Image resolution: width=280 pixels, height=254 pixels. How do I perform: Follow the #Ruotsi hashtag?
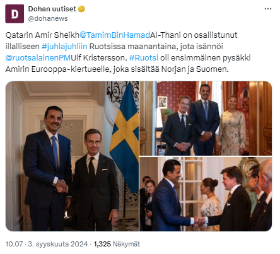click(144, 58)
